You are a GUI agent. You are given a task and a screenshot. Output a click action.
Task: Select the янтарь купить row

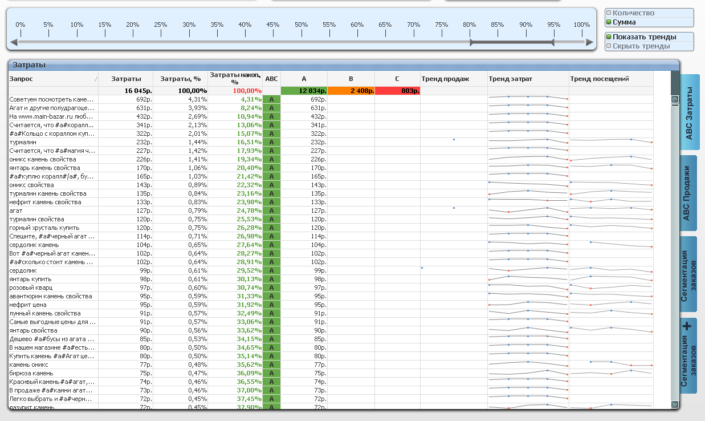pyautogui.click(x=53, y=279)
